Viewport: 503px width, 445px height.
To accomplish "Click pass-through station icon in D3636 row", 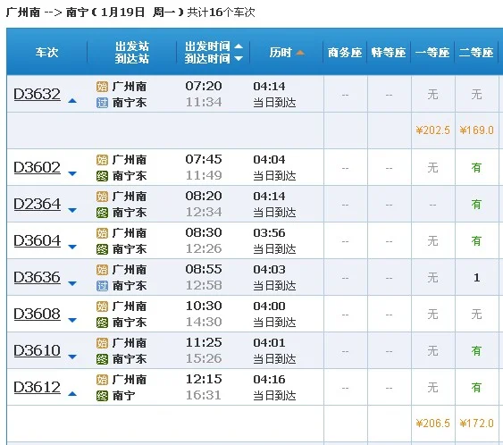I will coord(103,286).
